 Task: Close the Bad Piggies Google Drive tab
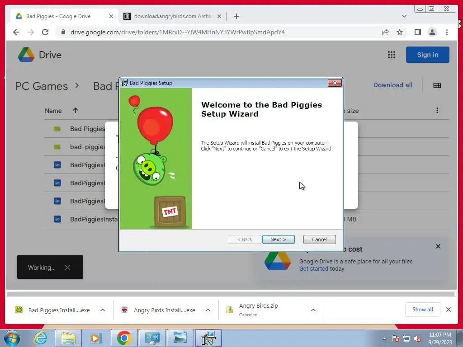click(111, 16)
